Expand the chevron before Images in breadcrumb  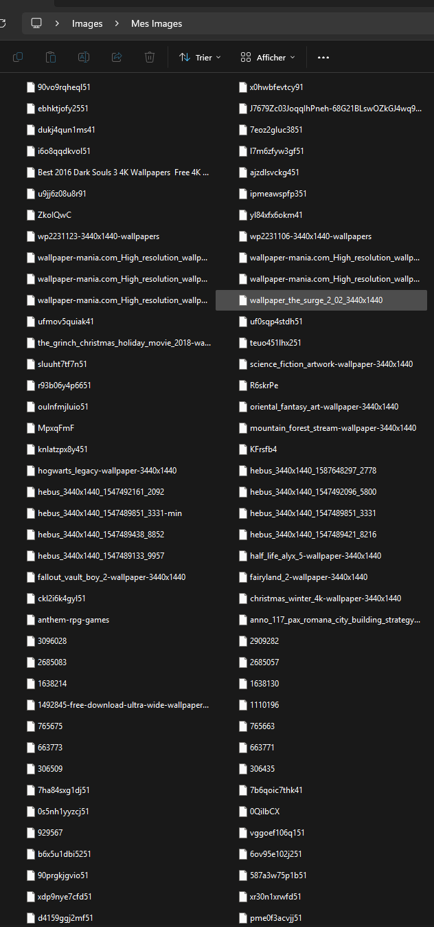[58, 23]
